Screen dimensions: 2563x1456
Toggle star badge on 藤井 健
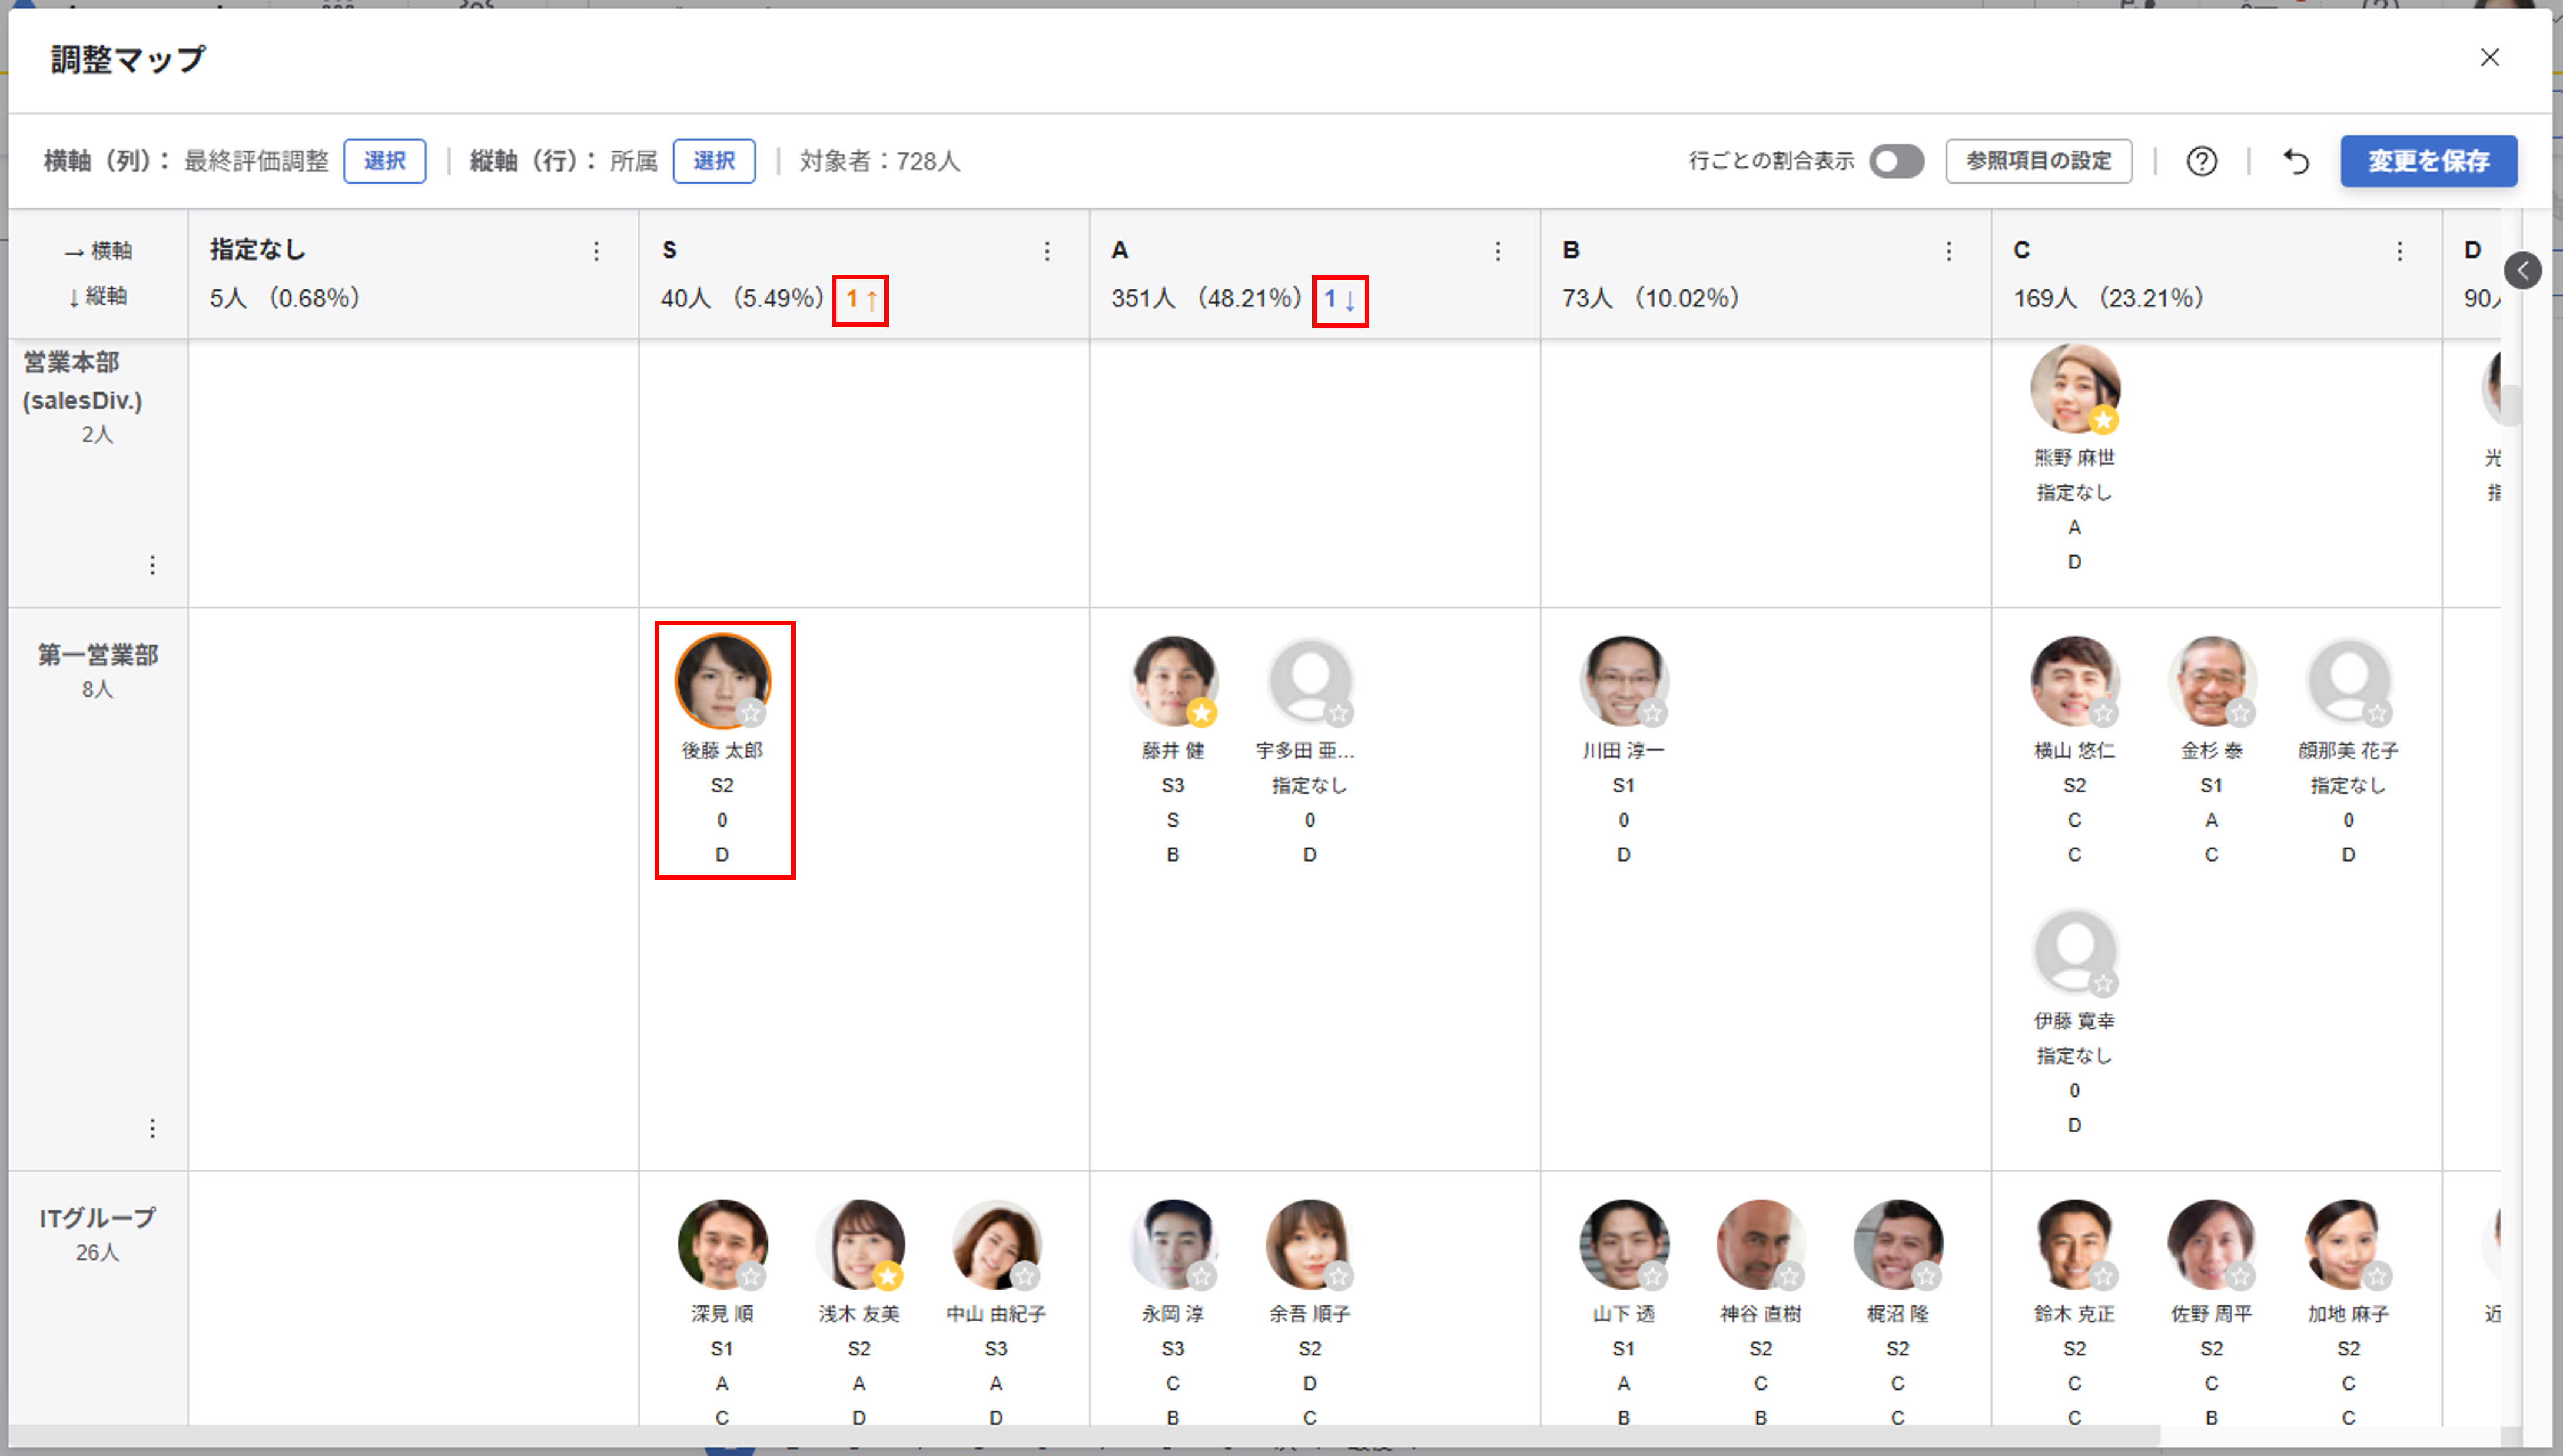coord(1201,713)
